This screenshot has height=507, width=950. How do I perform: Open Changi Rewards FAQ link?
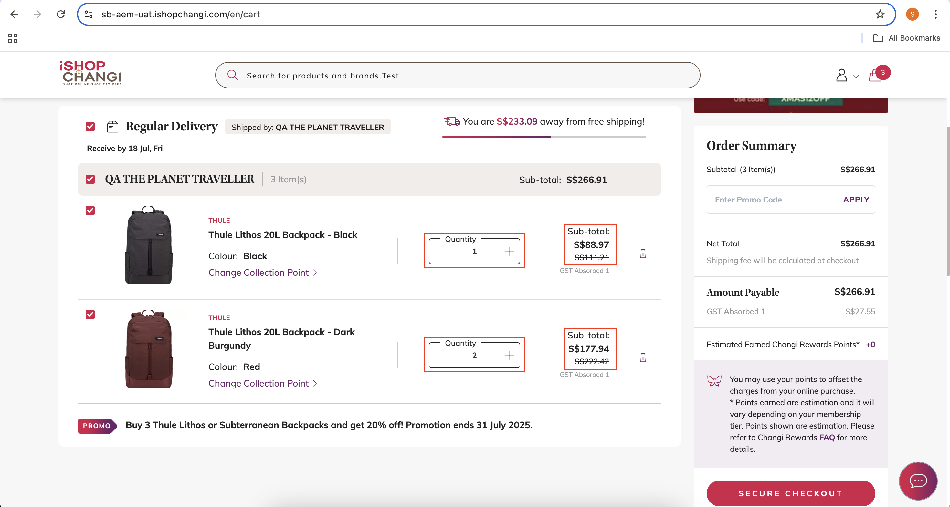click(827, 437)
